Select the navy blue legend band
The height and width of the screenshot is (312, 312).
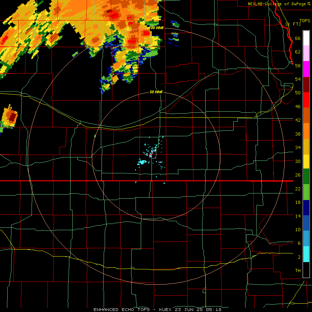[x=306, y=208]
